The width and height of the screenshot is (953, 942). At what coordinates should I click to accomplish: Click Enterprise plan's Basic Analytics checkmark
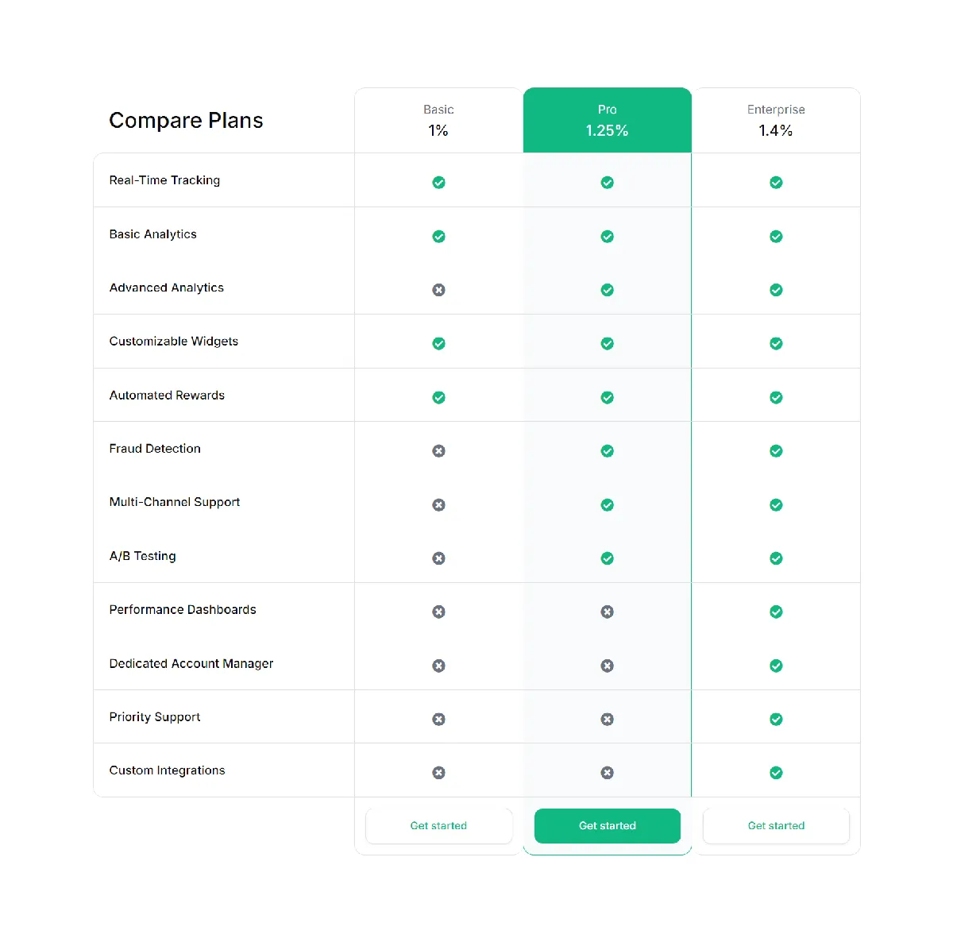(x=776, y=237)
